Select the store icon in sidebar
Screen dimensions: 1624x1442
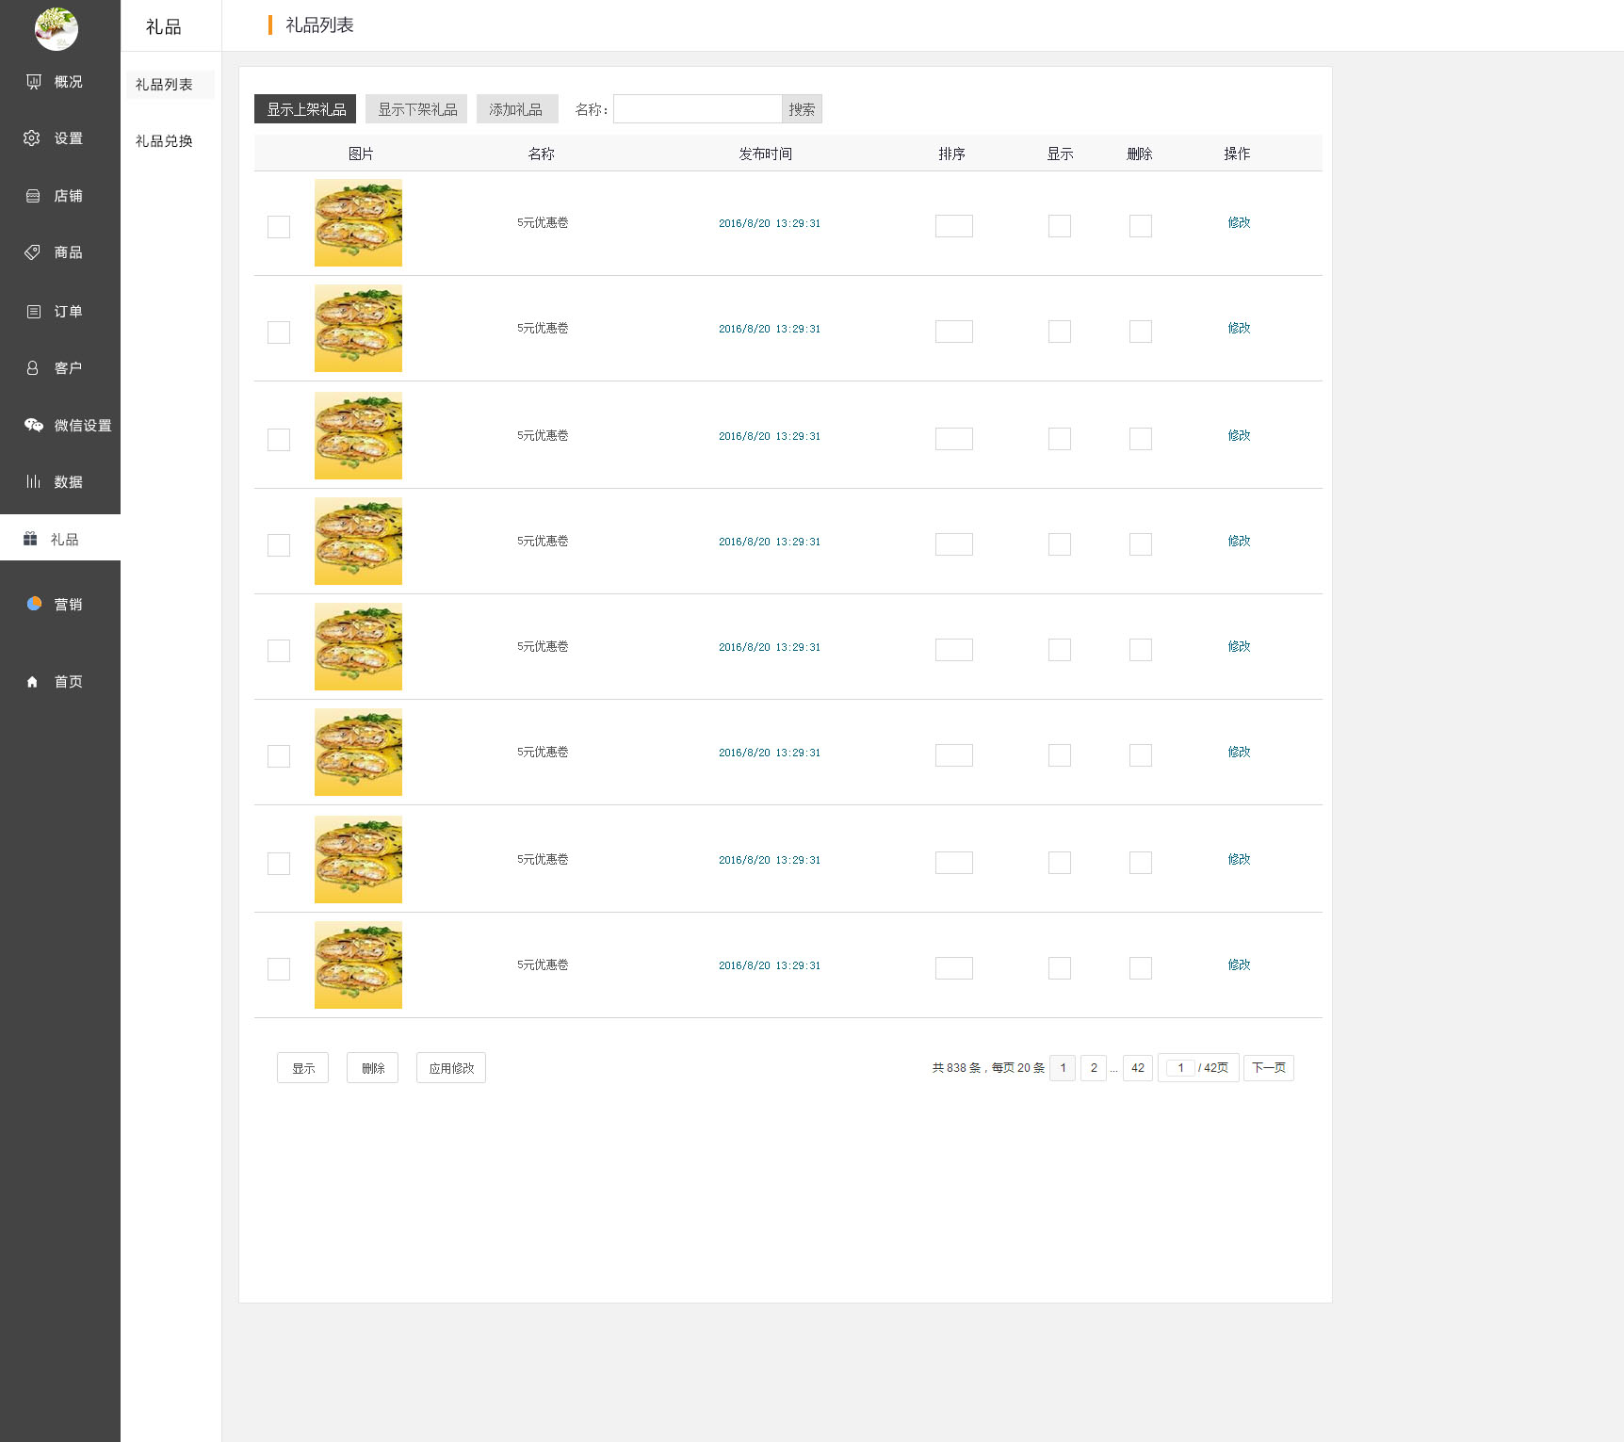33,196
